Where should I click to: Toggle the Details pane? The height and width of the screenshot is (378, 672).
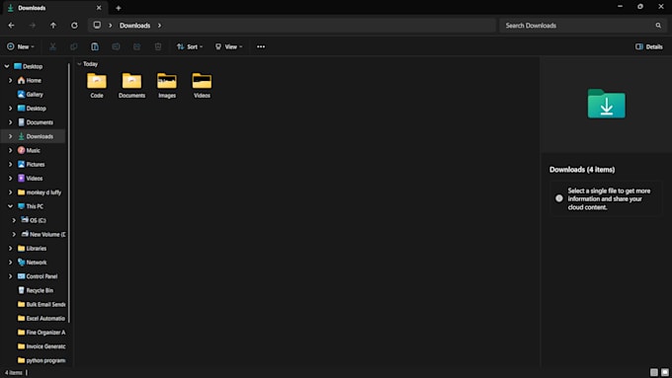click(649, 46)
